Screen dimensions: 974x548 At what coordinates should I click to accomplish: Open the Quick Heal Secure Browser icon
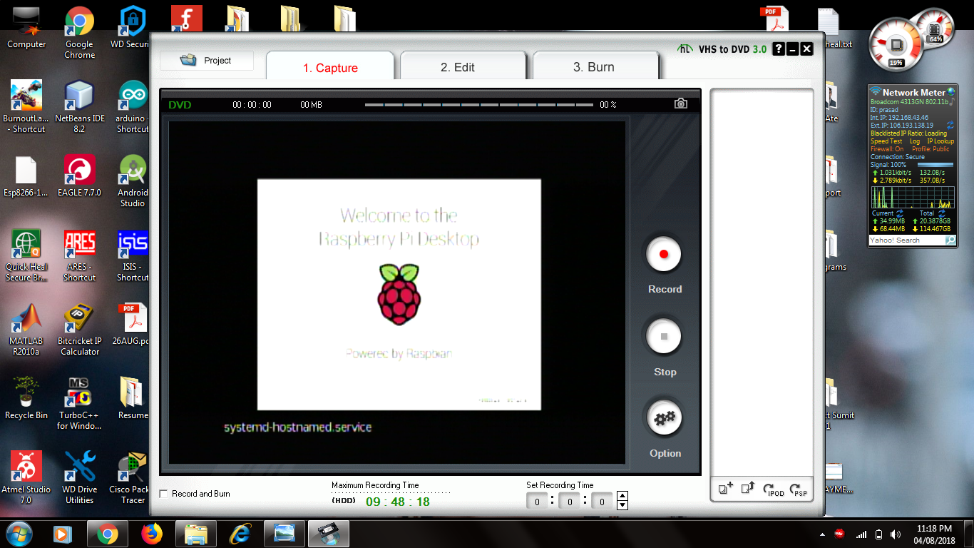point(26,255)
